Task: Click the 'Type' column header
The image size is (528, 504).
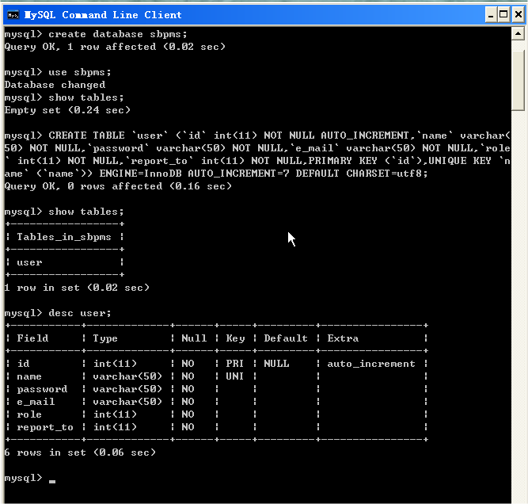Action: pos(105,338)
